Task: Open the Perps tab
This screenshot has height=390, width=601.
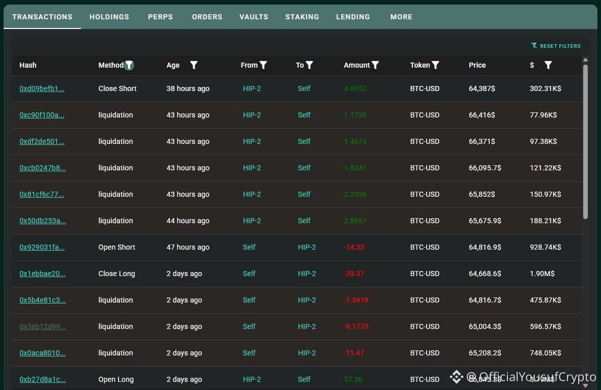Action: pyautogui.click(x=160, y=17)
